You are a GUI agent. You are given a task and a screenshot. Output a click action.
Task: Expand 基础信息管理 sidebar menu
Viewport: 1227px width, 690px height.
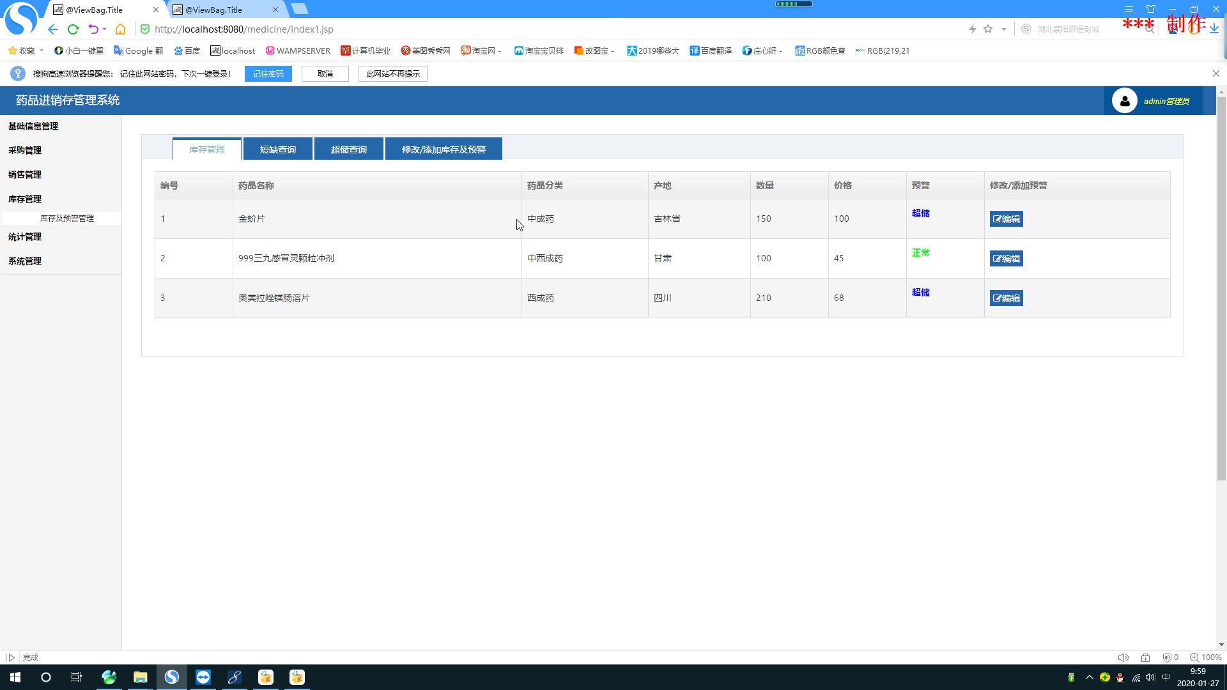(33, 126)
